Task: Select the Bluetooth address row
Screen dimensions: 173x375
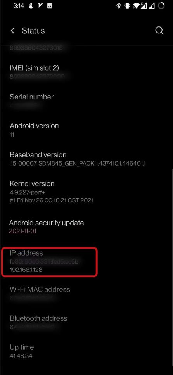Action: pyautogui.click(x=86, y=322)
